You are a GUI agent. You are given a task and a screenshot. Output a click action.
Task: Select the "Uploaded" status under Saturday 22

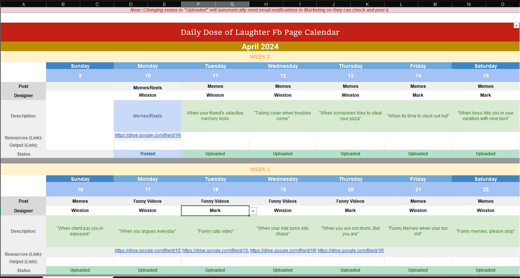click(x=486, y=270)
